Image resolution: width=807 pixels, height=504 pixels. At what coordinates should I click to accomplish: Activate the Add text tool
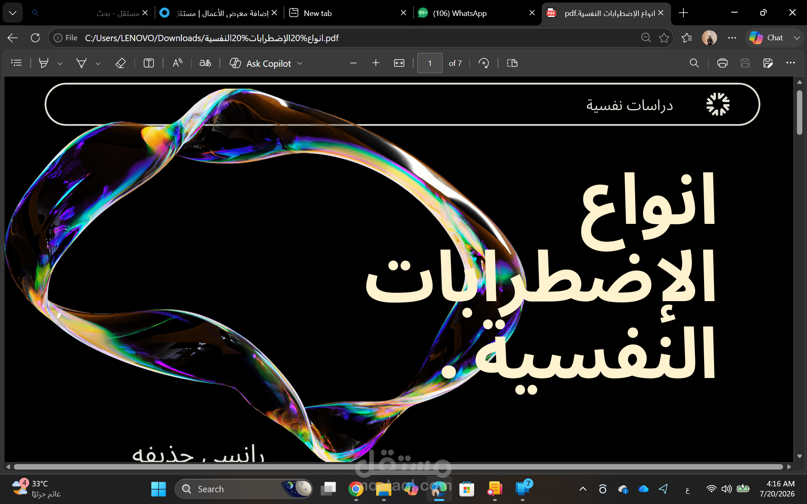click(x=149, y=63)
